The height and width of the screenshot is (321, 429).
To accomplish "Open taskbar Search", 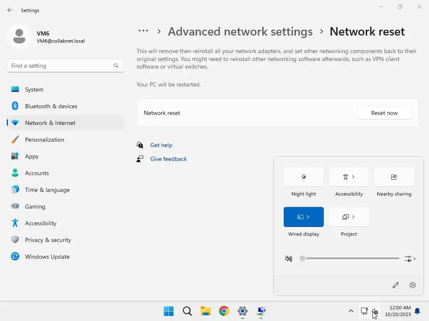I will (187, 311).
